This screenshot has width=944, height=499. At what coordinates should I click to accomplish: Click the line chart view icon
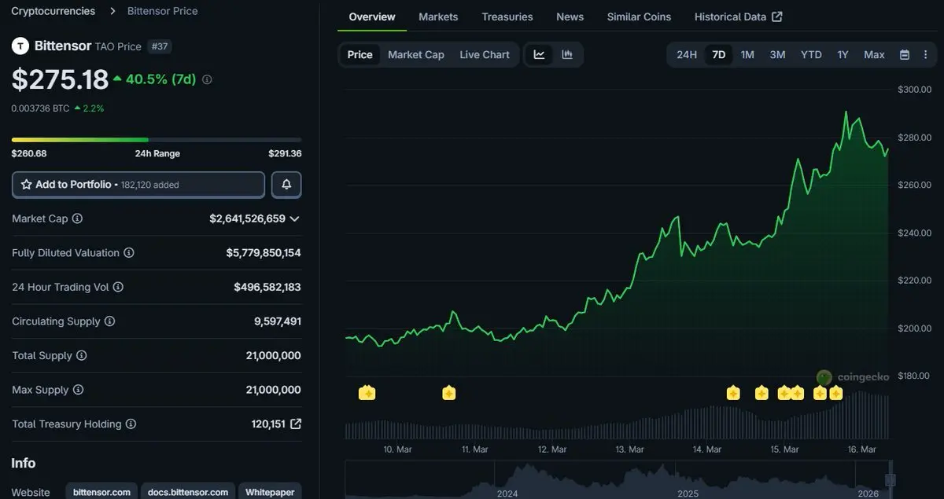539,54
